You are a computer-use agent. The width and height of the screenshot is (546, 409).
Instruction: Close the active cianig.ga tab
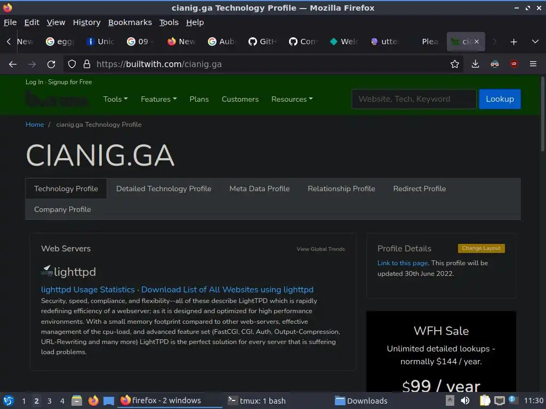pyautogui.click(x=476, y=42)
